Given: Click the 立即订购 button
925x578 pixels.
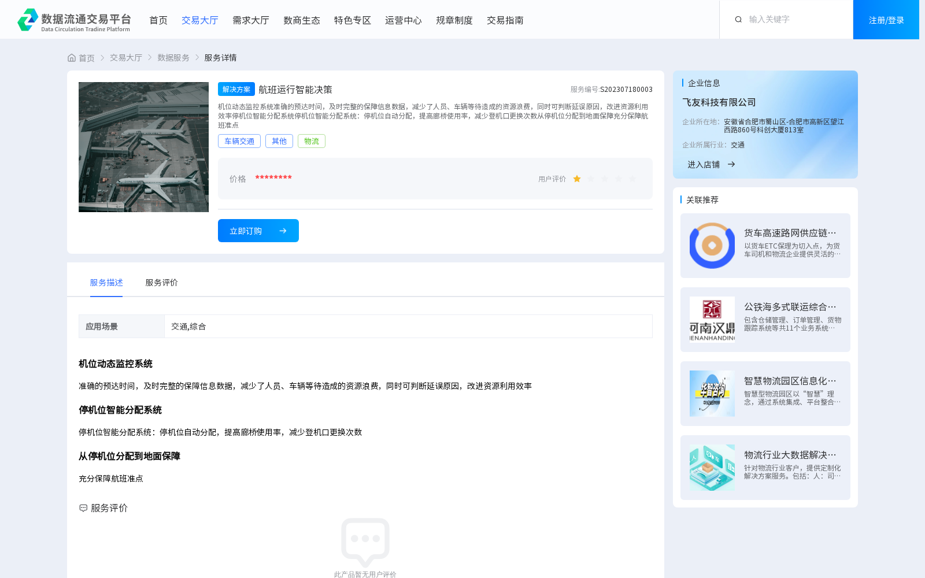Looking at the screenshot, I should click(x=258, y=231).
